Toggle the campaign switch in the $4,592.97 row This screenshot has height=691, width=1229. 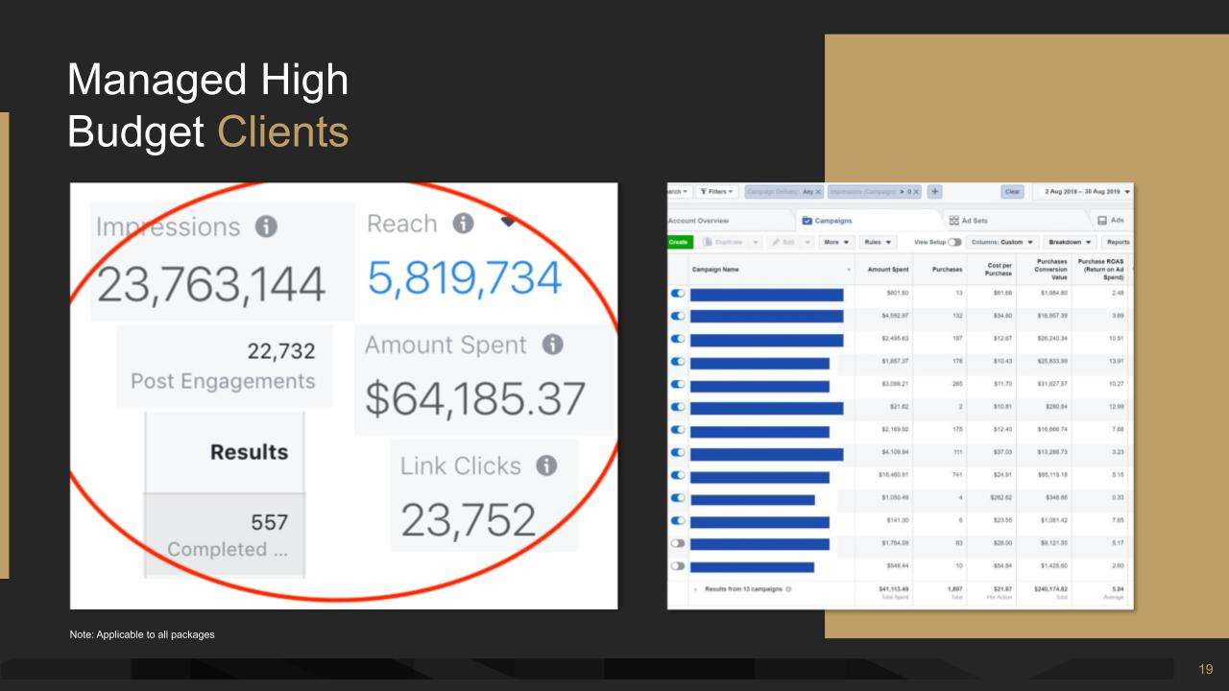point(679,316)
